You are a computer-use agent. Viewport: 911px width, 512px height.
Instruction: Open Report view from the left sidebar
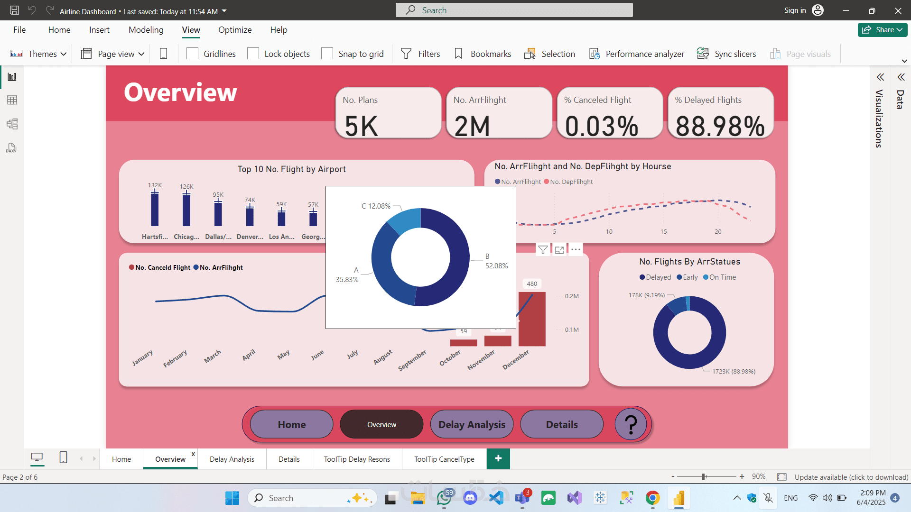[x=12, y=77]
